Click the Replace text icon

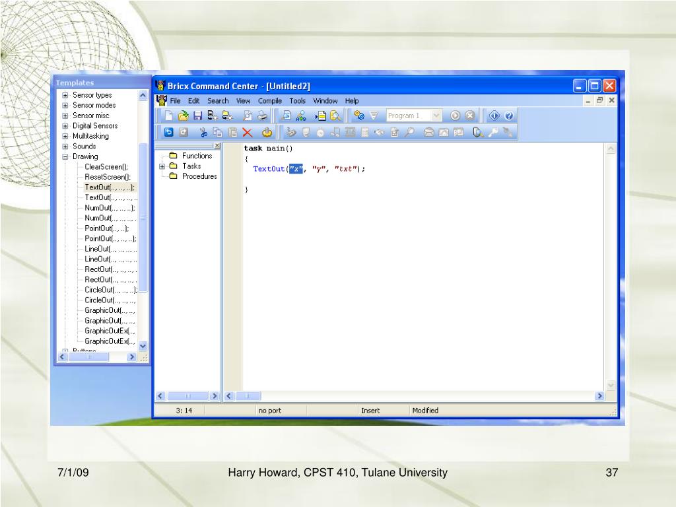(301, 116)
